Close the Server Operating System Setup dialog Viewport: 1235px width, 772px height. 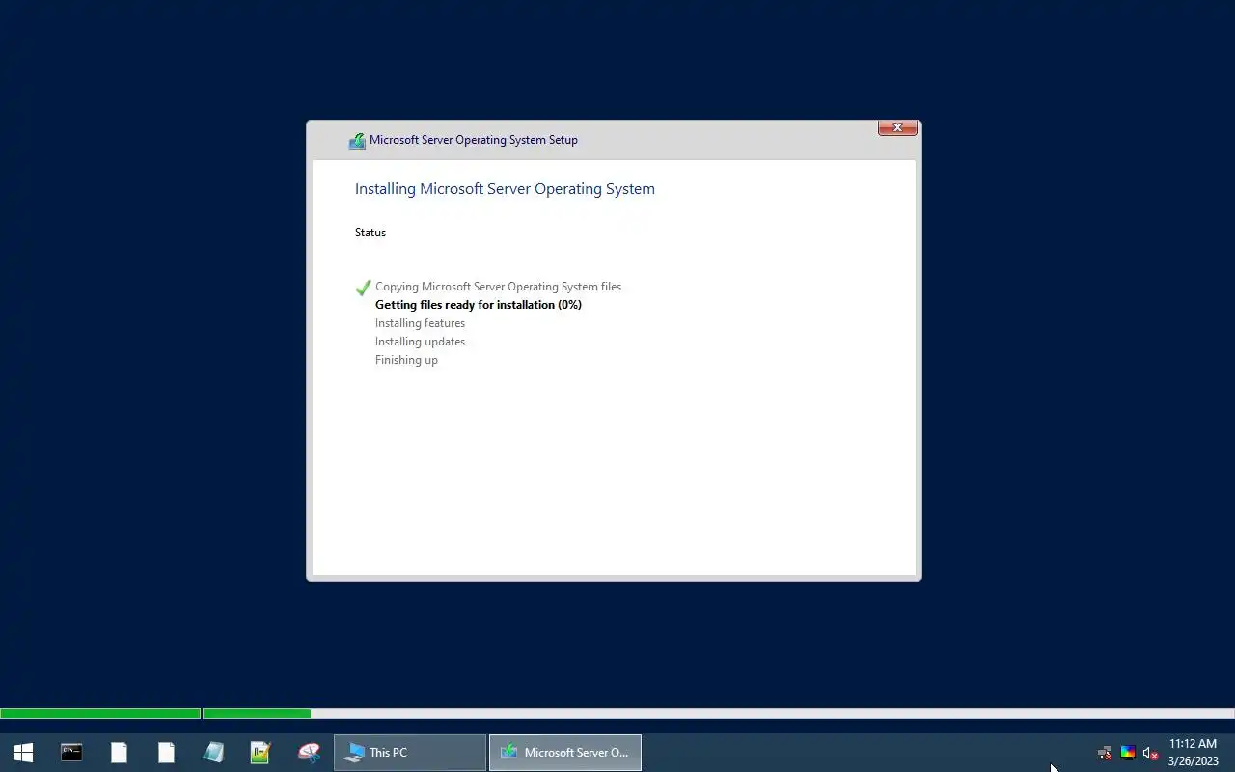pyautogui.click(x=897, y=128)
